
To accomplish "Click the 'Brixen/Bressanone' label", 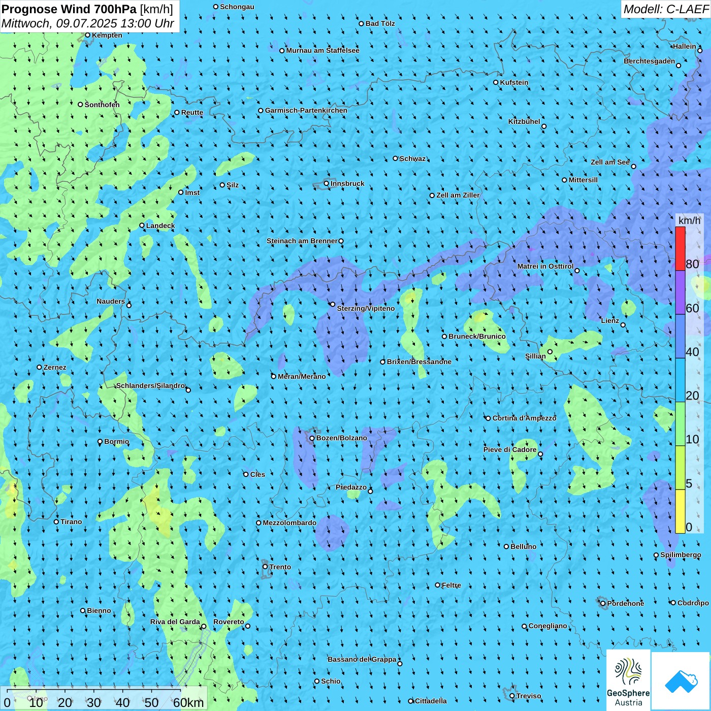I will pyautogui.click(x=419, y=362).
